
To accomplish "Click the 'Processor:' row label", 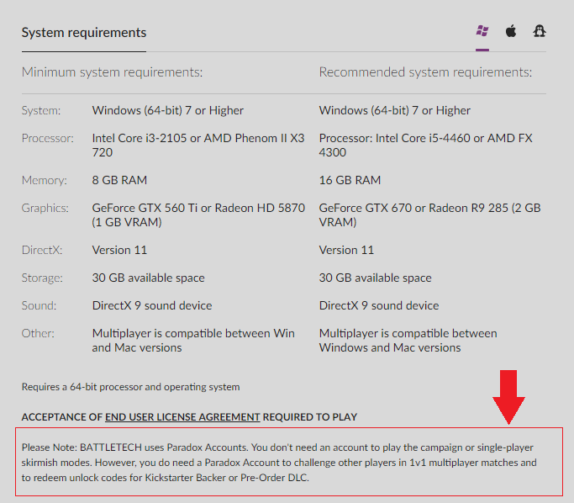I will (x=48, y=138).
